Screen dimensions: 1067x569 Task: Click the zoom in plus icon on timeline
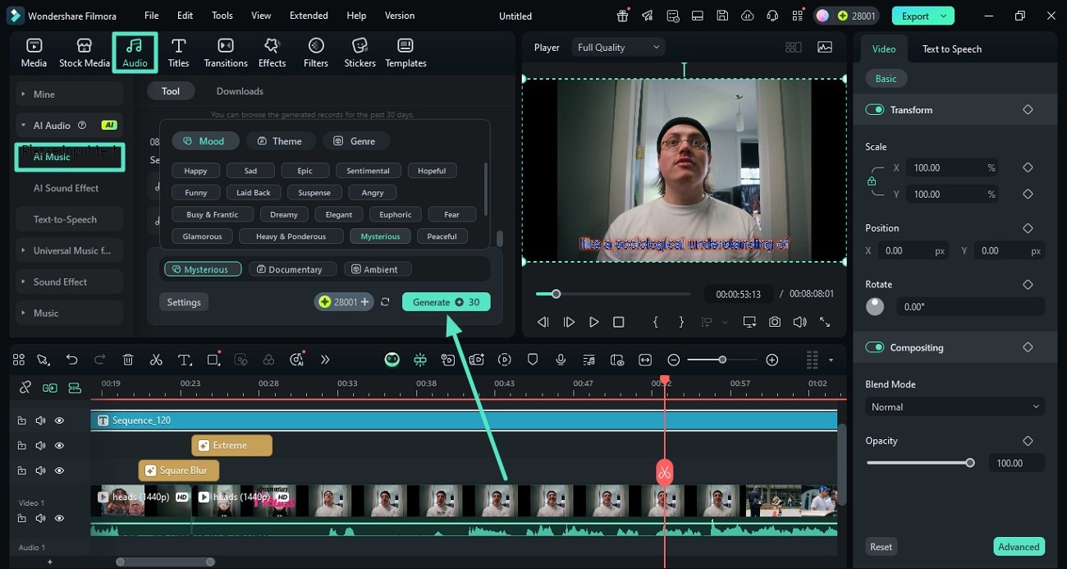772,360
